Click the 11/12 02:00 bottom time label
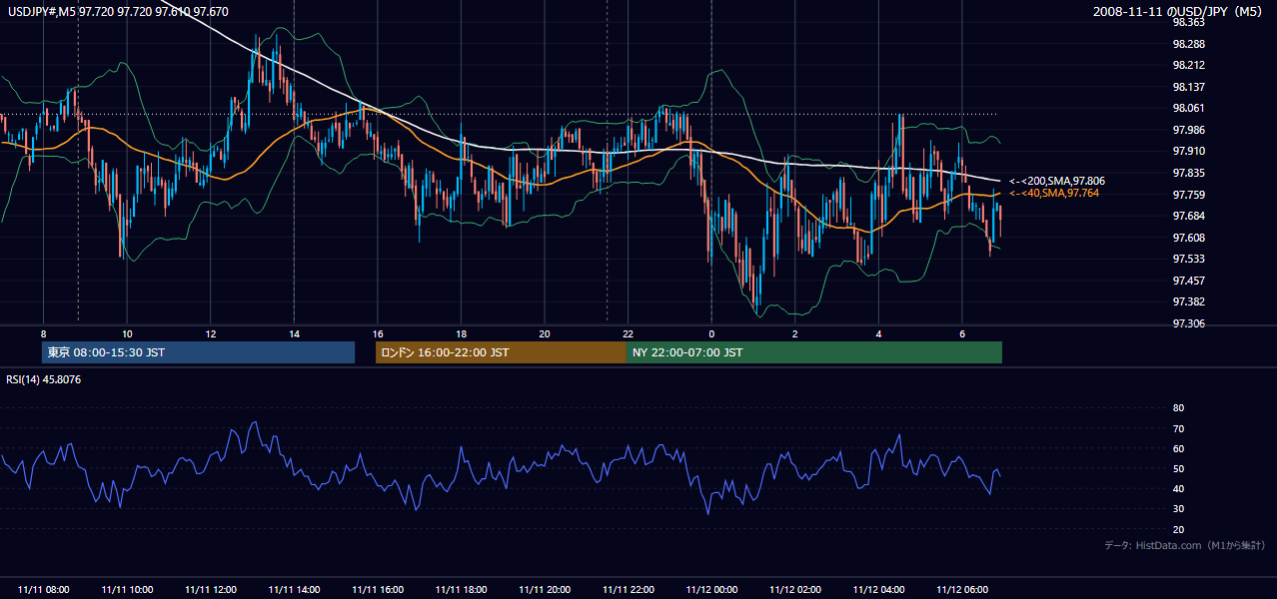 [x=794, y=590]
